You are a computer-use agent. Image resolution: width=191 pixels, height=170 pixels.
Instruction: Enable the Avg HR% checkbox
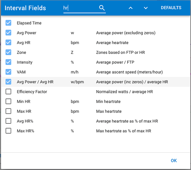pos(8,121)
